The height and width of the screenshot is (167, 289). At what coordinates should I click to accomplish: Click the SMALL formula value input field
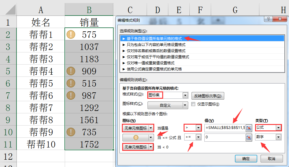(x=225, y=128)
